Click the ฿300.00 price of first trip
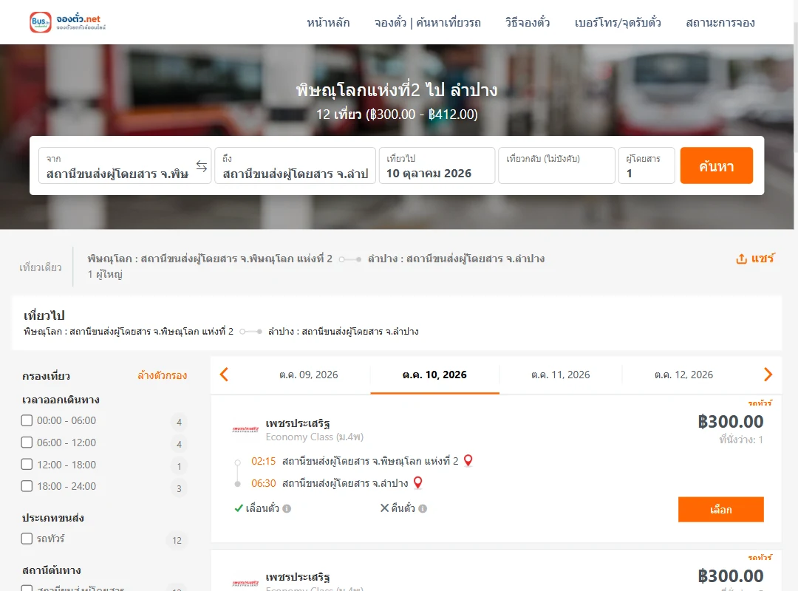Image resolution: width=798 pixels, height=591 pixels. [731, 422]
